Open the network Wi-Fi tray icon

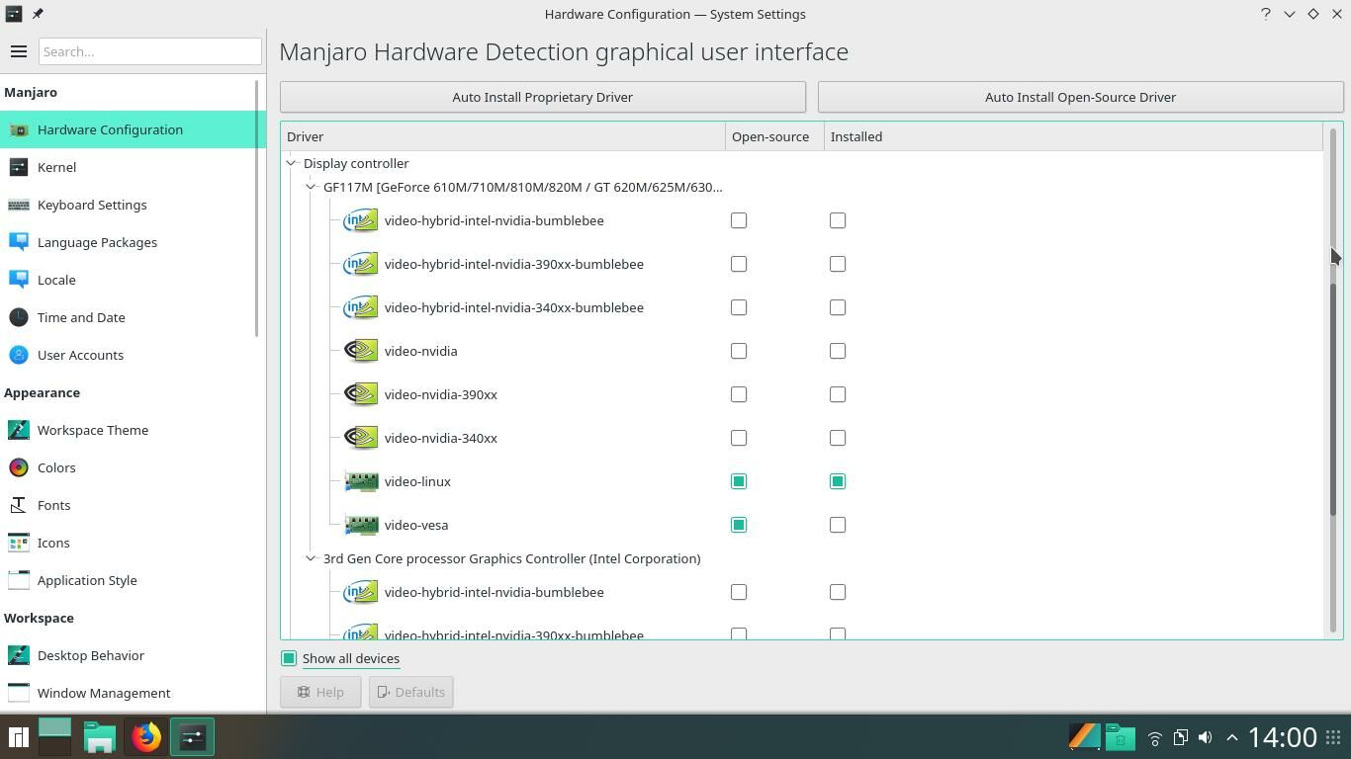[x=1154, y=737]
